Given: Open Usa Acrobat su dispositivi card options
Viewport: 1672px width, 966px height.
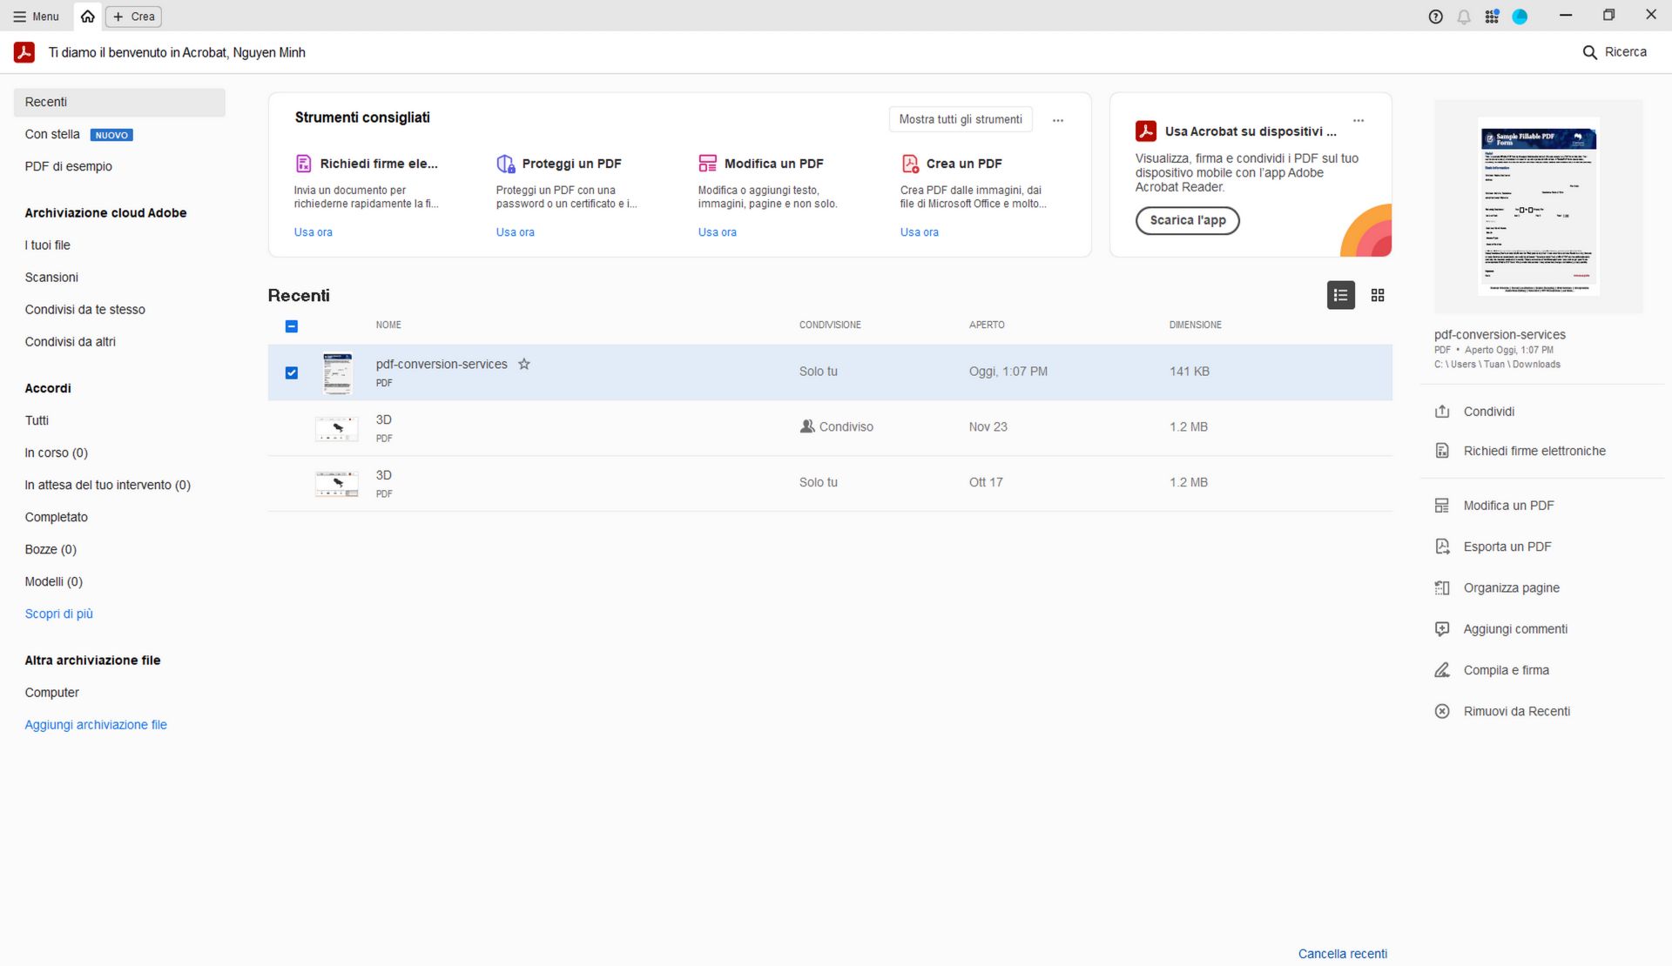Looking at the screenshot, I should click(1358, 120).
